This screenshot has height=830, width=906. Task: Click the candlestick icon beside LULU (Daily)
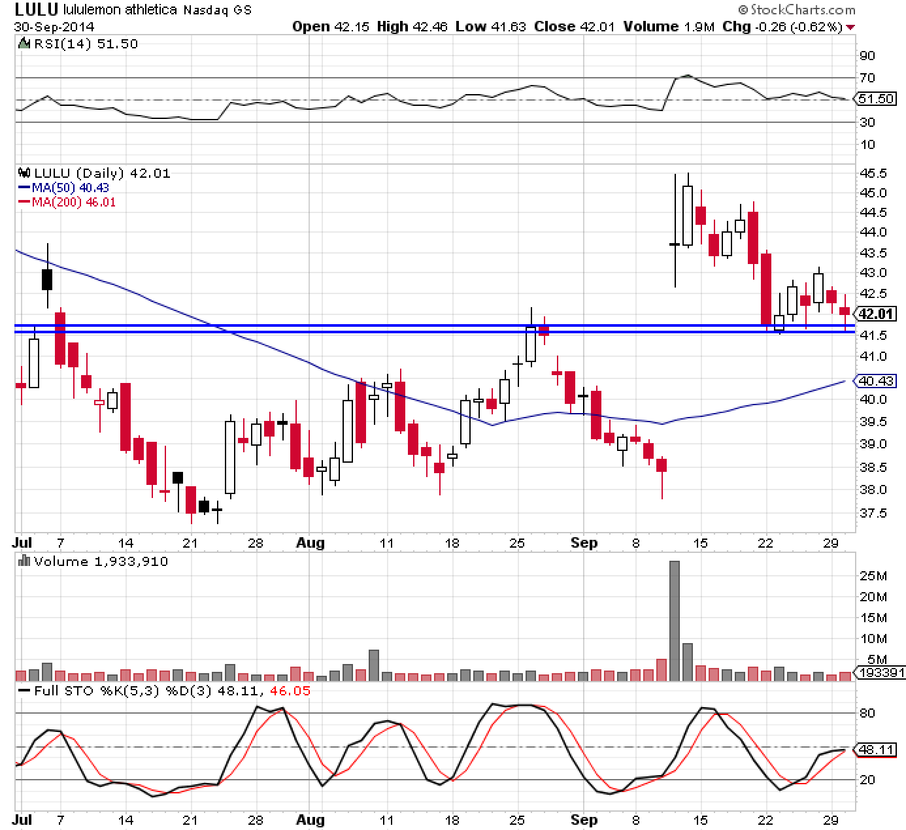coord(25,174)
